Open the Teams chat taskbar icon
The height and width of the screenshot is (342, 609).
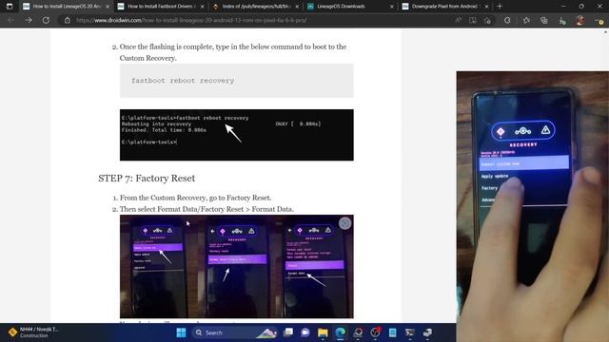tap(305, 332)
